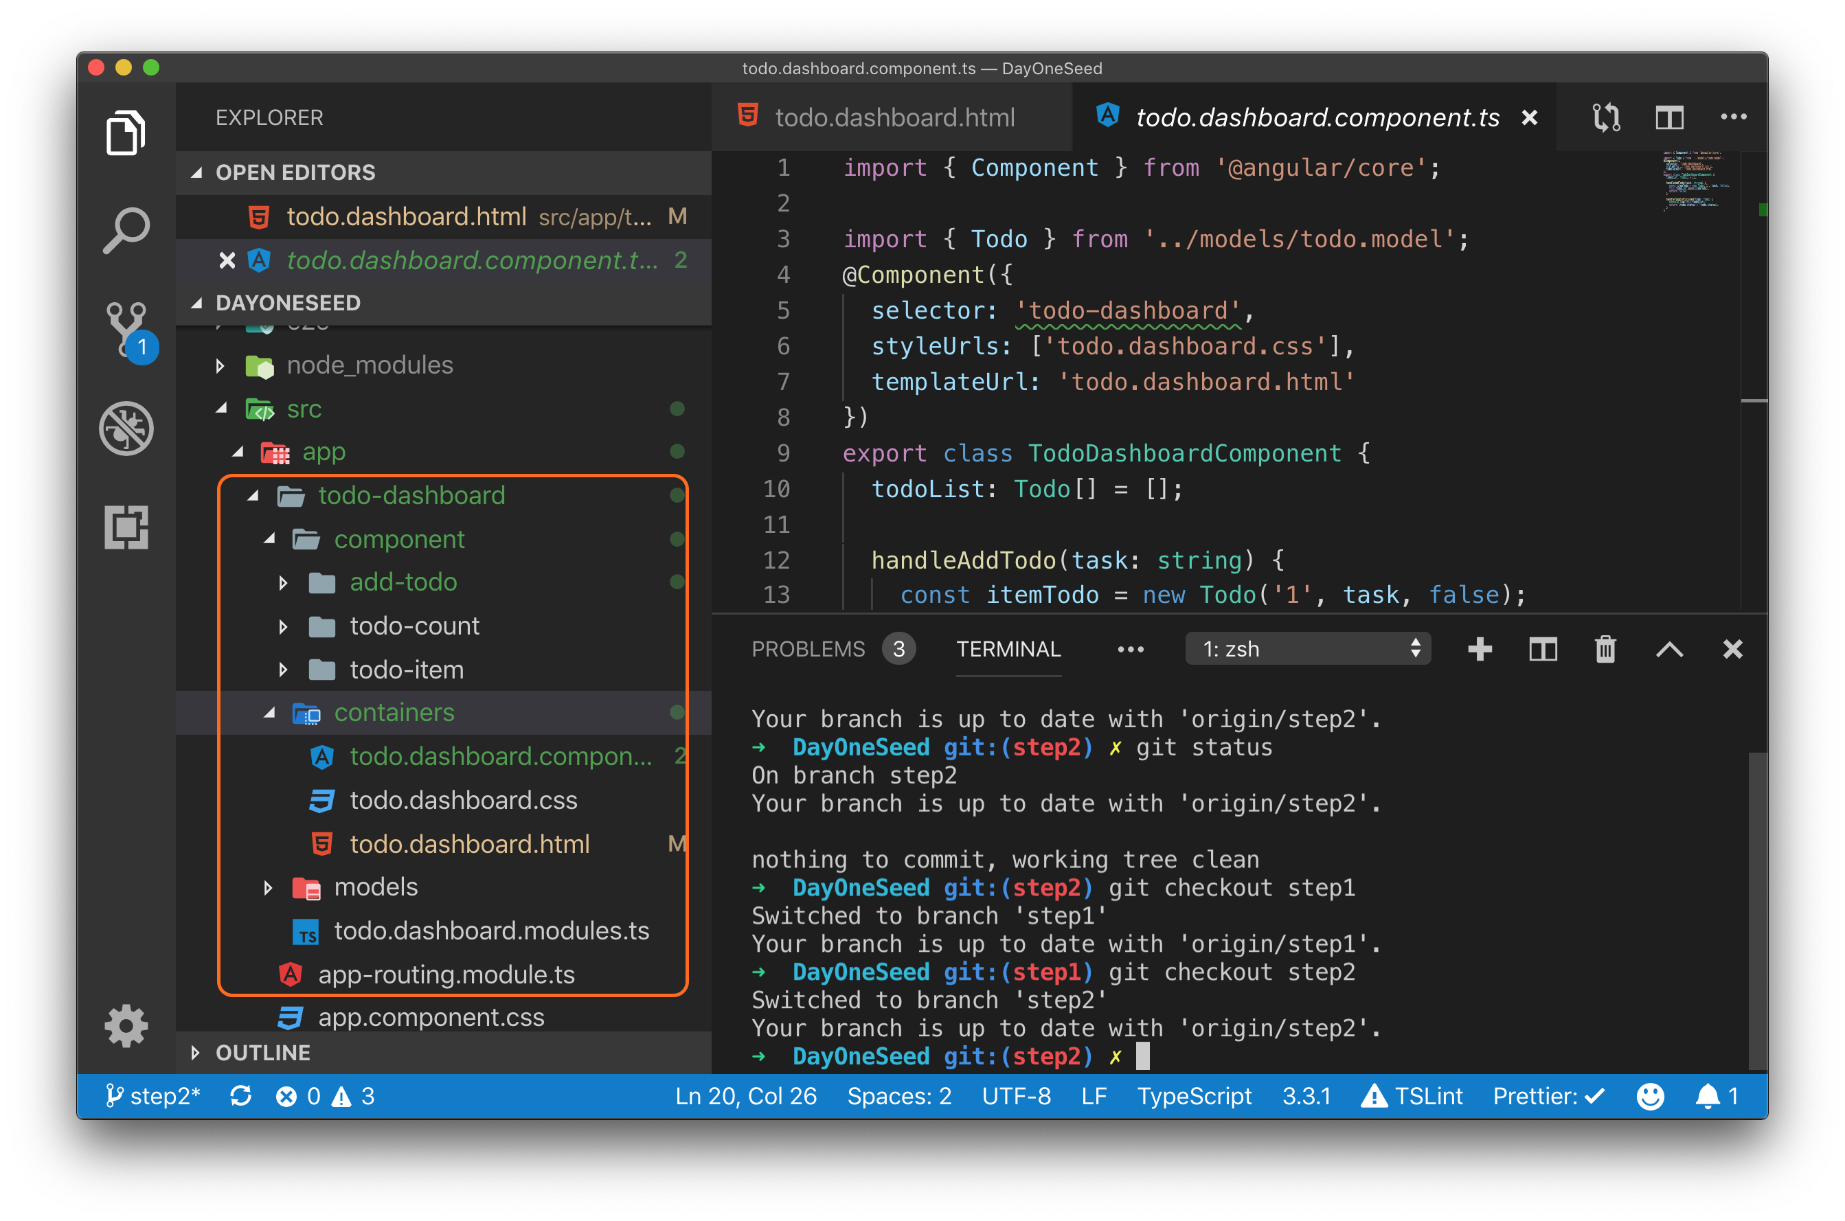Click the Ln 20, Col 26 cursor position
The height and width of the screenshot is (1221, 1845).
(745, 1097)
